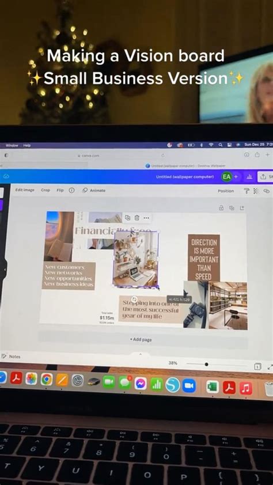
Task: Click the fullscreen arrows icon
Action: point(270,367)
